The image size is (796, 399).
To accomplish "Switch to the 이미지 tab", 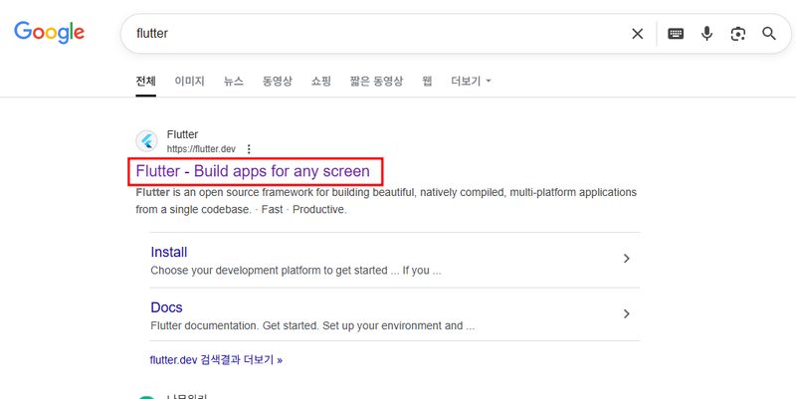I will tap(189, 81).
